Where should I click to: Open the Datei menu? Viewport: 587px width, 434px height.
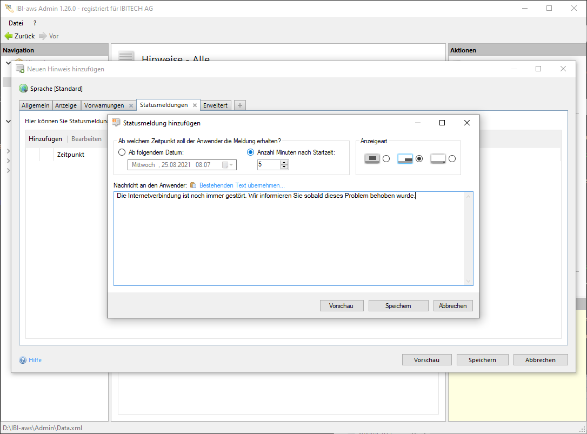click(x=16, y=23)
